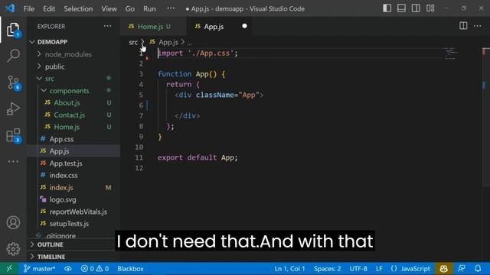Click the feedback icon in status bar
This screenshot has height=275, width=490.
point(462,268)
